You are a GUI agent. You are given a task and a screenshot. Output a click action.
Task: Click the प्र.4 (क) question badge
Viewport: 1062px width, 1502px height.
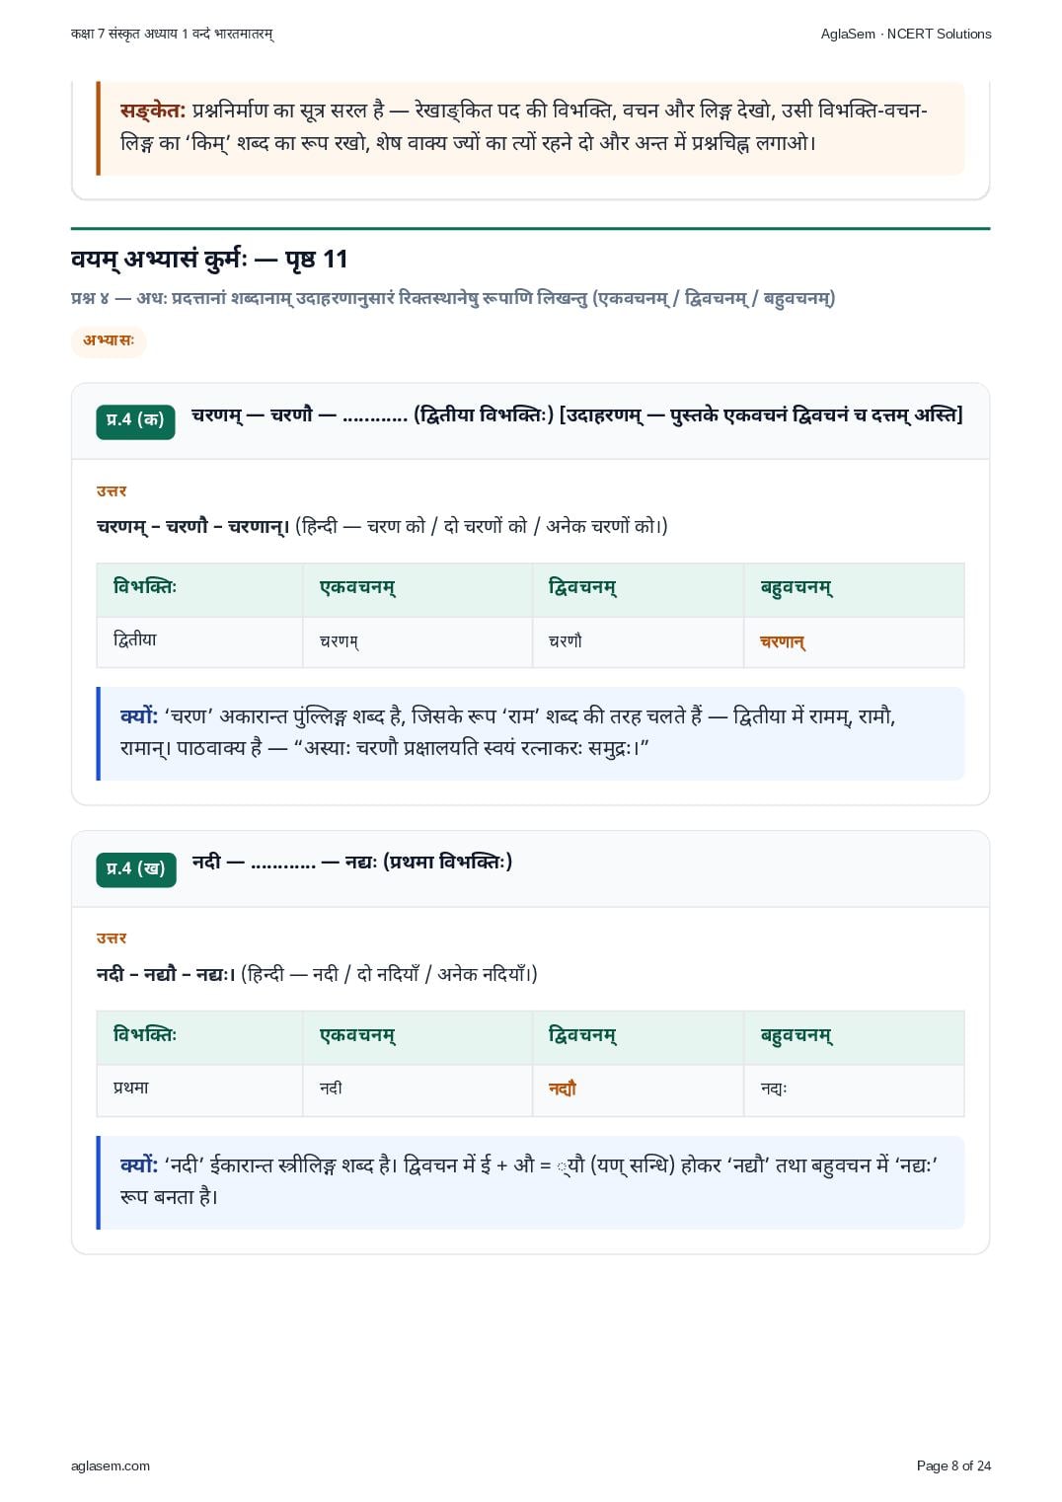coord(135,420)
